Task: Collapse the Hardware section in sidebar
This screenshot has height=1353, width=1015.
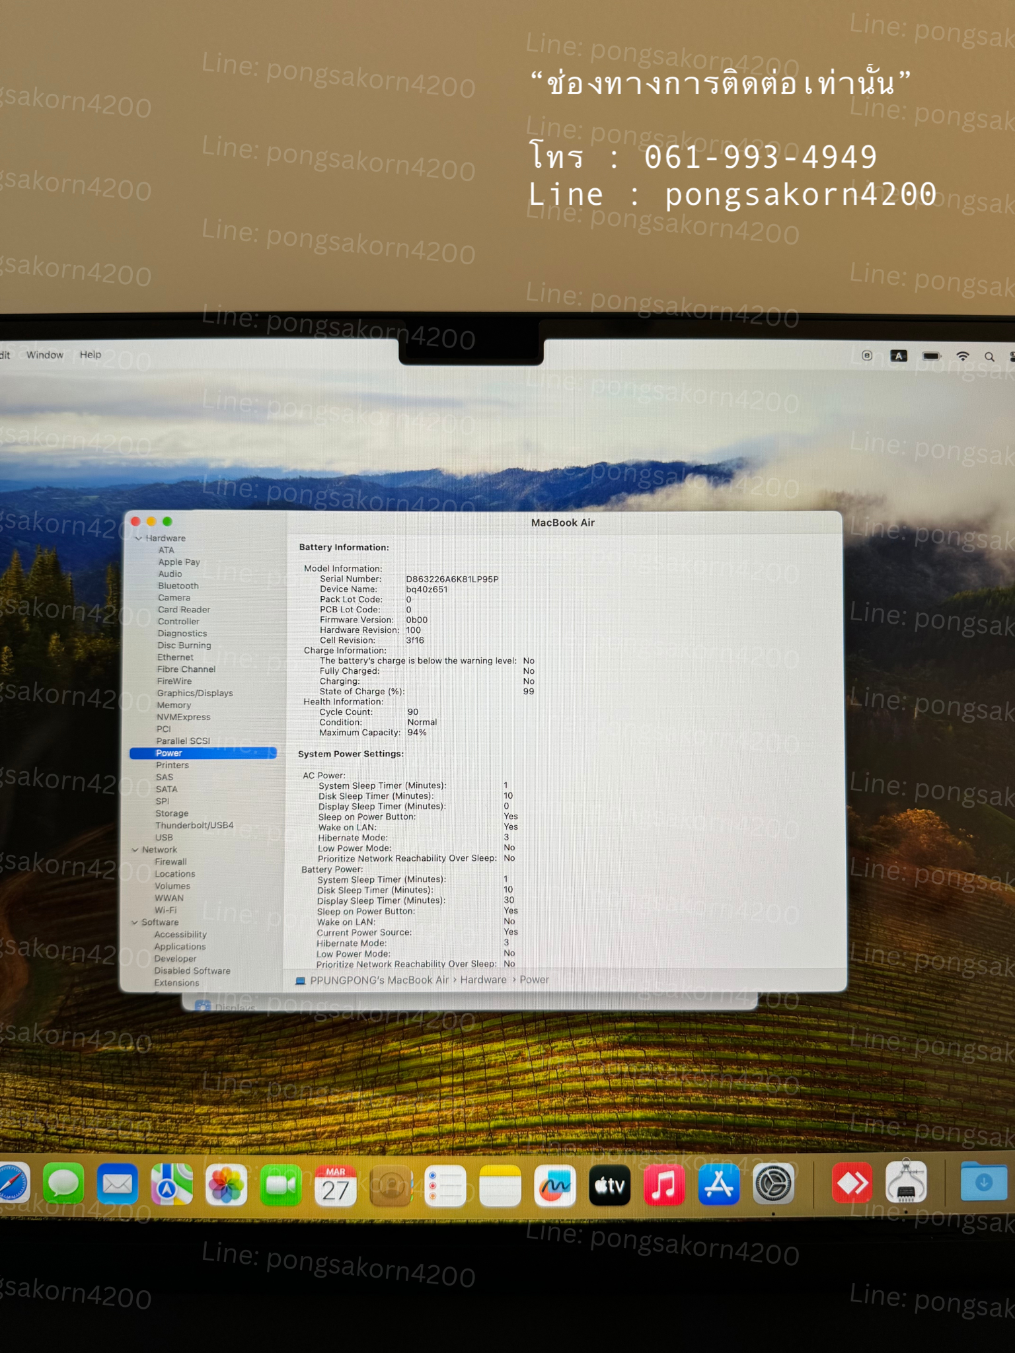Action: click(x=139, y=538)
